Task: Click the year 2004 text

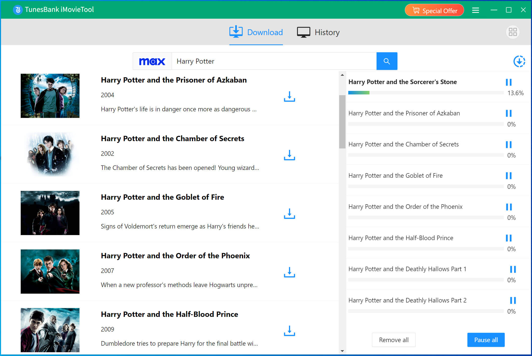Action: [x=108, y=95]
